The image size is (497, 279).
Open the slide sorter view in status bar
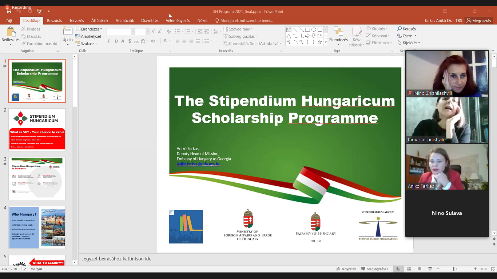click(409, 269)
